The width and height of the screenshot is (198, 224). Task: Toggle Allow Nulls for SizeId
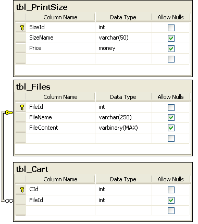click(x=171, y=28)
